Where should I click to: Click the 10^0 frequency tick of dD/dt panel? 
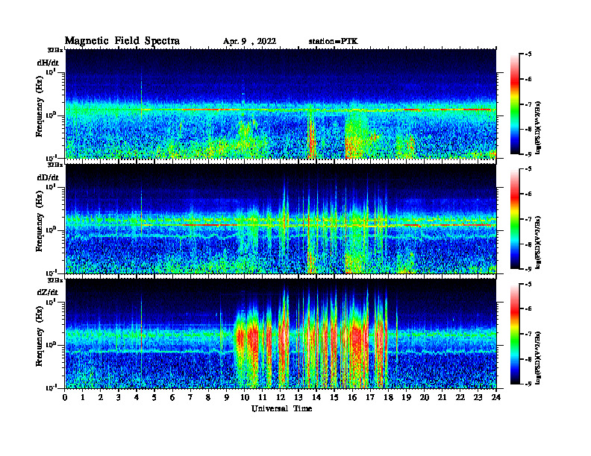coord(51,229)
